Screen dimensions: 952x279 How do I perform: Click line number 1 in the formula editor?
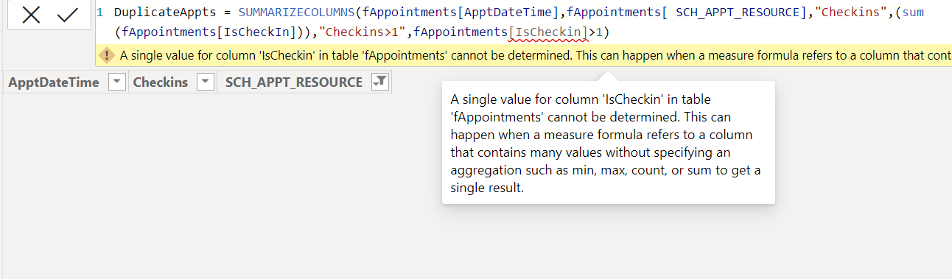pos(99,13)
